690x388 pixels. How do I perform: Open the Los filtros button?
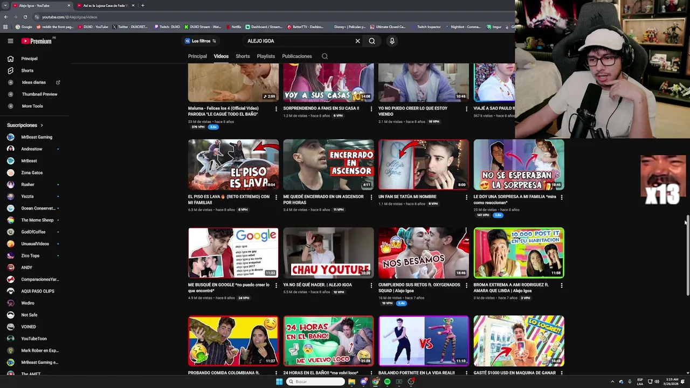click(201, 41)
